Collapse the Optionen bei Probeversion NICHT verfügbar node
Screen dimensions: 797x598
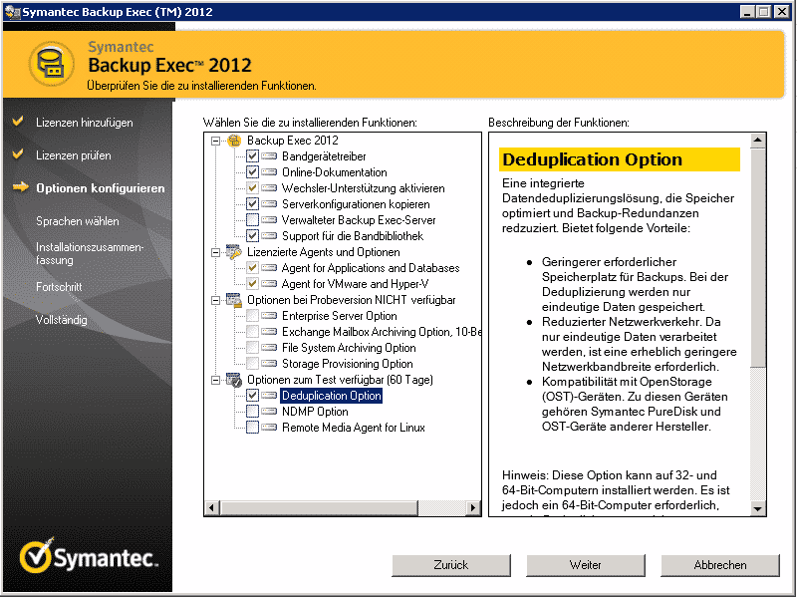click(215, 300)
